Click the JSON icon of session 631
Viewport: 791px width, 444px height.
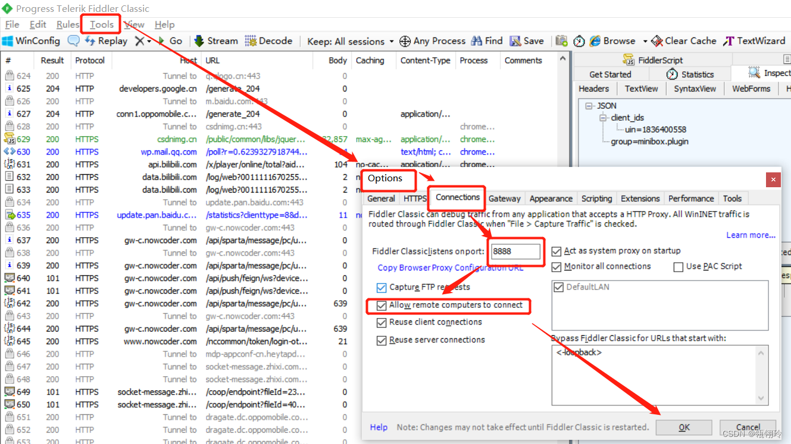tap(10, 164)
